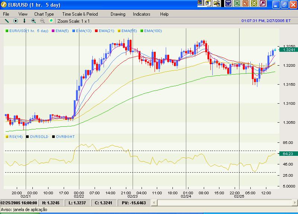Image resolution: width=298 pixels, height=214 pixels.
Task: Click the down arrow marker tool
Action: [x=25, y=21]
